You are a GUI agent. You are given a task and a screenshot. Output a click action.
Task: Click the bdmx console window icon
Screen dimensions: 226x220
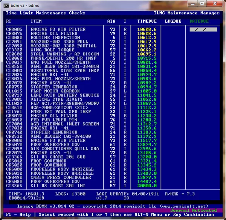point(6,6)
